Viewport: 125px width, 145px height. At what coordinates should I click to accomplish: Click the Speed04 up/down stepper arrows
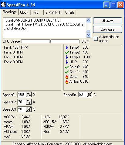[x=90, y=95]
